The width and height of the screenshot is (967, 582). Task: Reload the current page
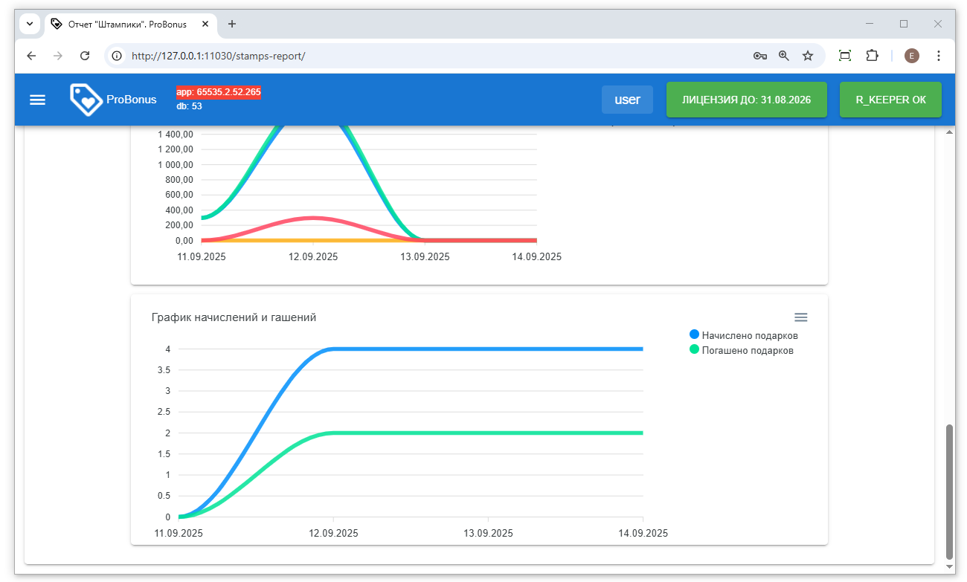[x=85, y=56]
